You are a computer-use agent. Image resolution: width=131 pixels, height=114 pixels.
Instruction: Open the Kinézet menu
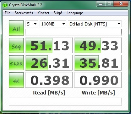tap(43, 13)
